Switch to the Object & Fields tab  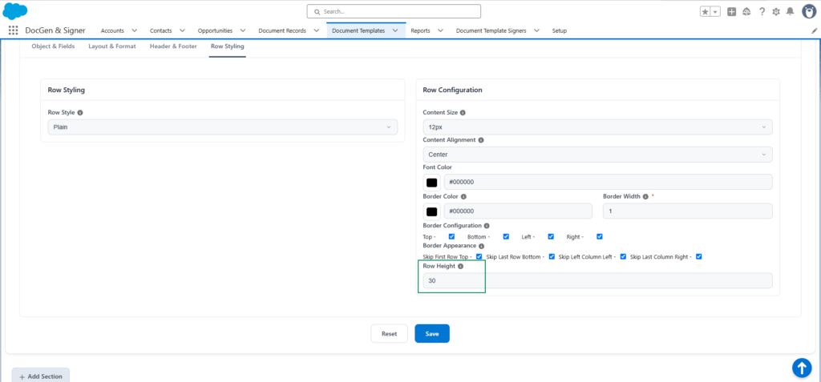tap(53, 46)
